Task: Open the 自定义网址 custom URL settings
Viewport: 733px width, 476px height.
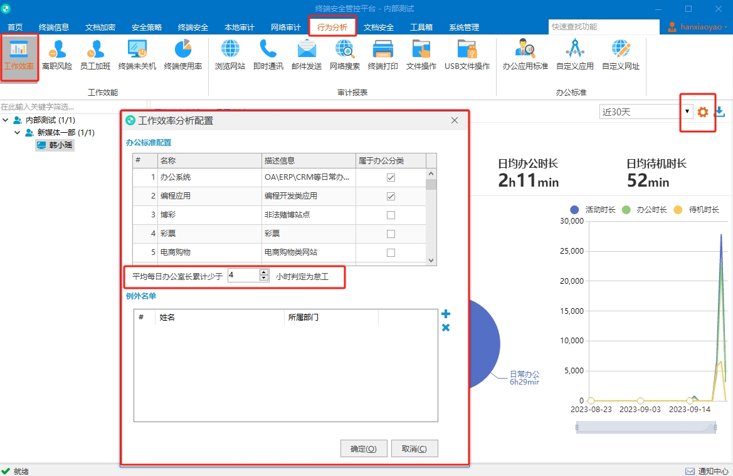Action: (621, 56)
